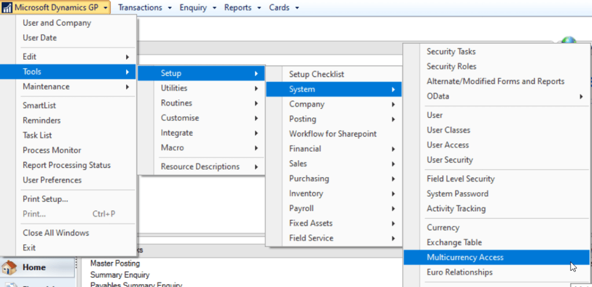
Task: Open the Master Posting link
Action: (115, 264)
